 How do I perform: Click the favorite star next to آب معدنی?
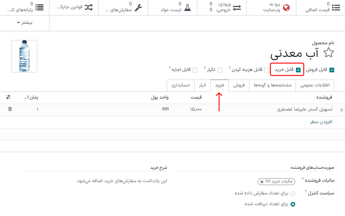(328, 53)
